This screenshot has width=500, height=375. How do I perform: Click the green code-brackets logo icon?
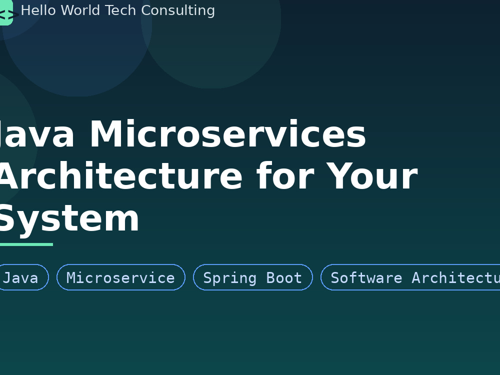click(x=6, y=12)
